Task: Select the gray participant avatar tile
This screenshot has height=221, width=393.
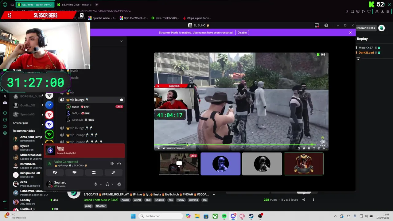Action: click(x=262, y=164)
